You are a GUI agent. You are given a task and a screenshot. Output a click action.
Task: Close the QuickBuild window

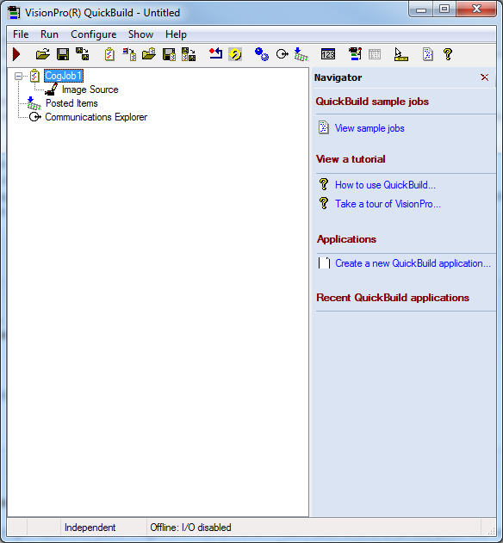point(476,9)
